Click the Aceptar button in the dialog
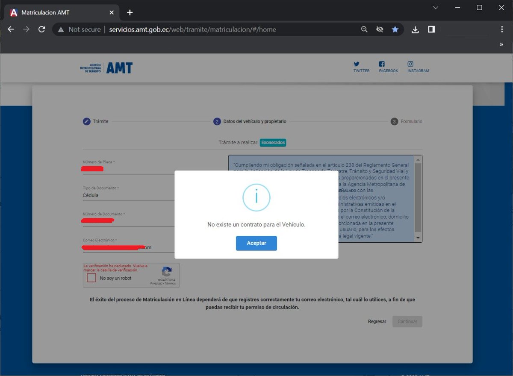Screen dimensions: 513x376 (256, 243)
